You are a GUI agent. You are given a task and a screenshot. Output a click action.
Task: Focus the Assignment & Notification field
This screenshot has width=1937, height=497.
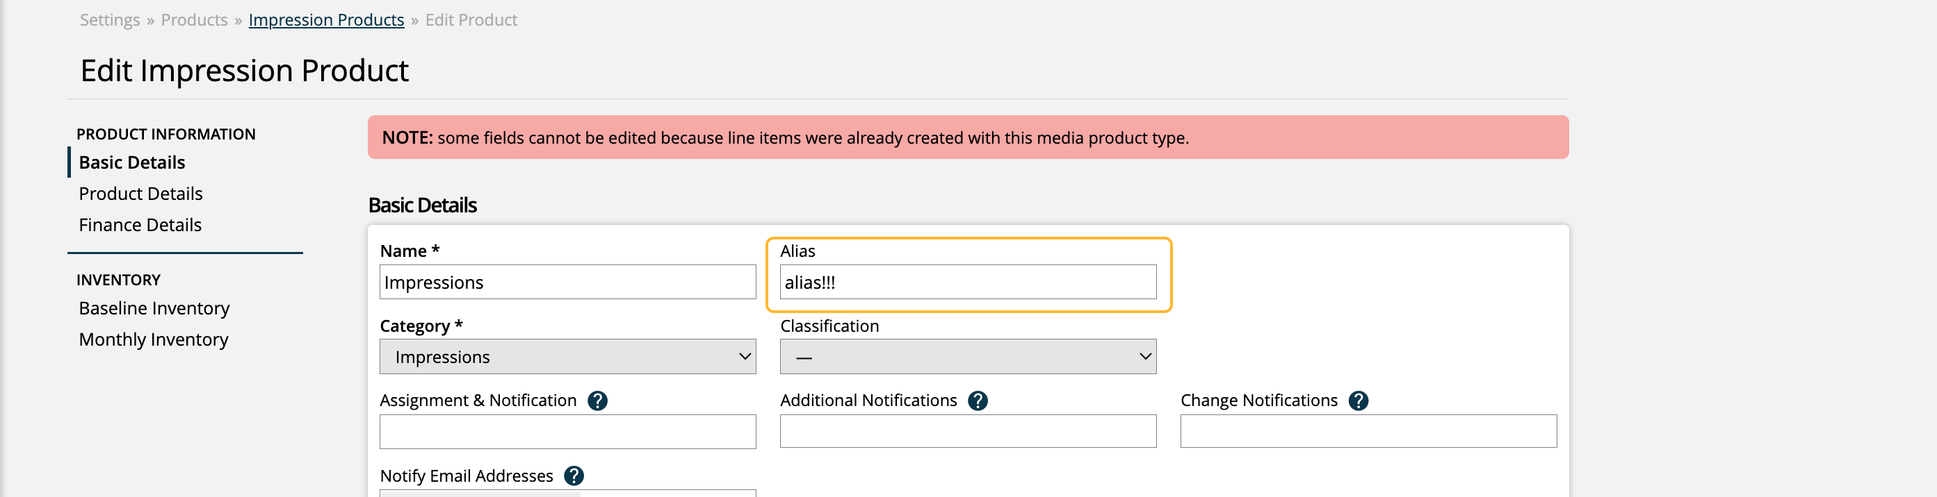[x=567, y=432]
